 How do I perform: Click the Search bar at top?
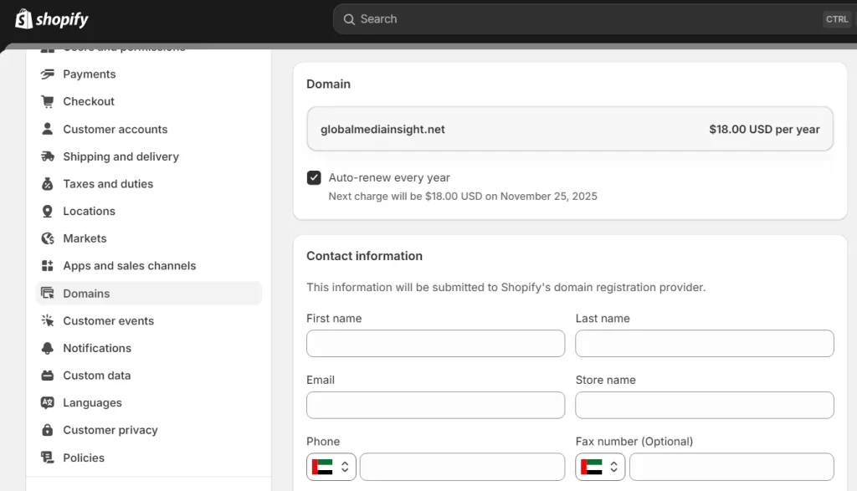tap(586, 19)
